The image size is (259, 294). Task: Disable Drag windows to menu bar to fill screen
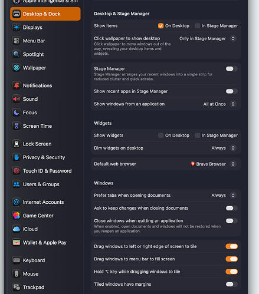[x=231, y=259]
